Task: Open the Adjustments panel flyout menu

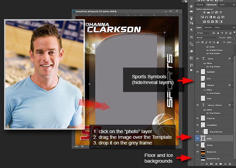Action: (x=234, y=5)
